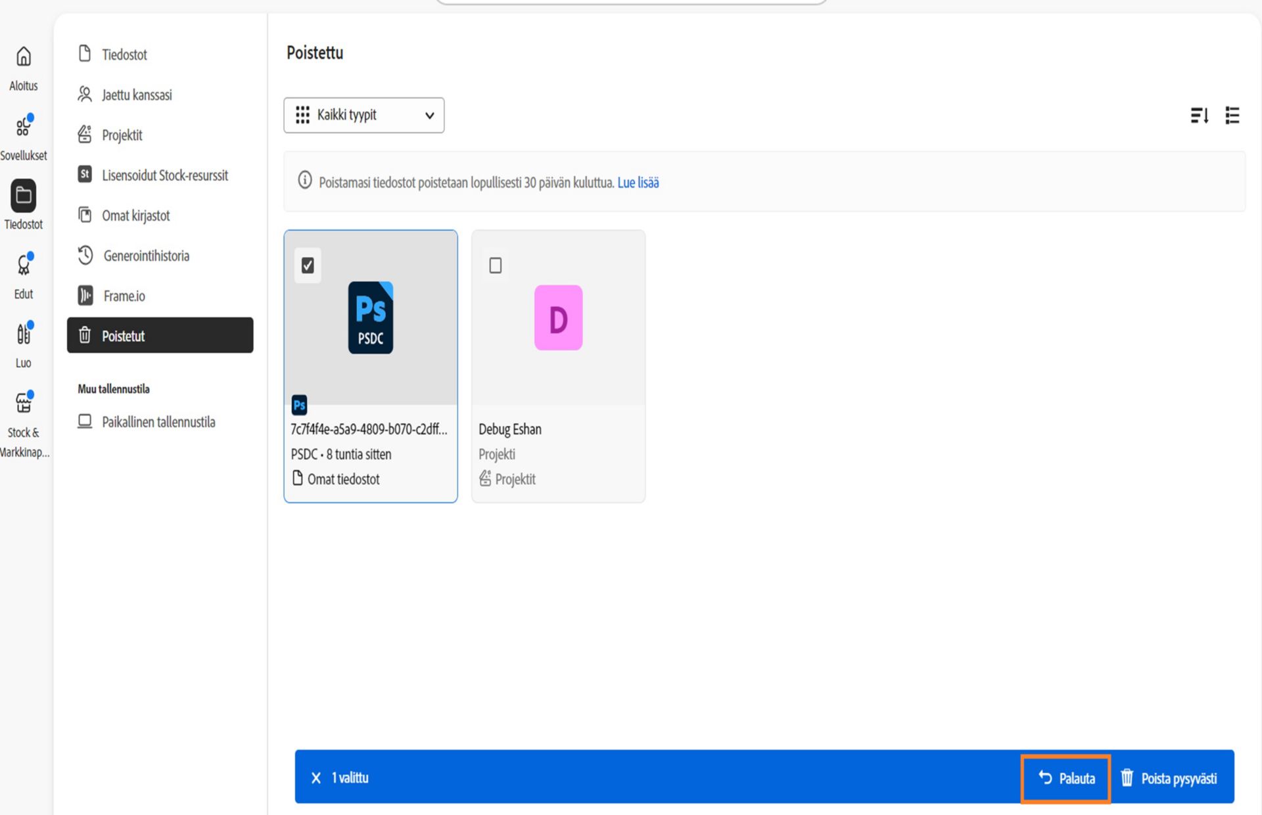This screenshot has height=815, width=1262.
Task: Click the small Ps badge icon
Action: coord(299,405)
